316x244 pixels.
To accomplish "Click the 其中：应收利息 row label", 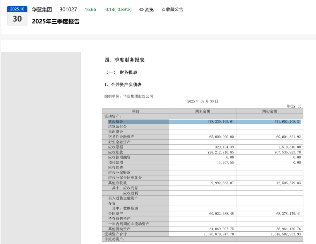I will pos(125,188).
